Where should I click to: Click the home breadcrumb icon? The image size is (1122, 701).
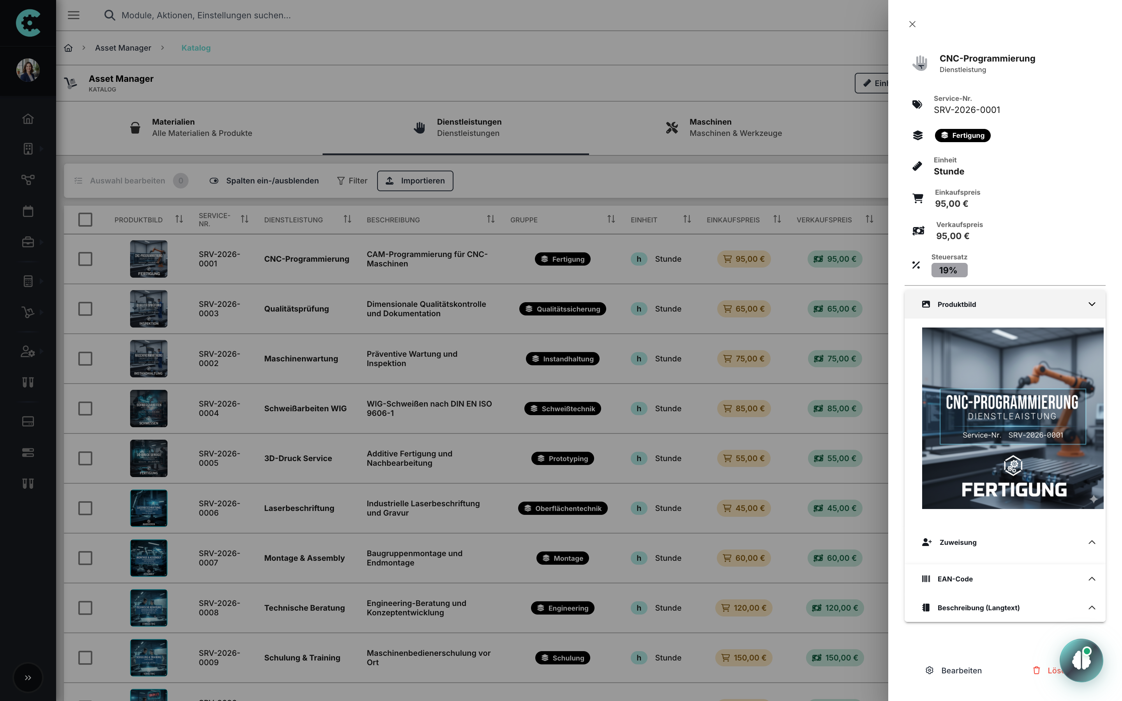[68, 48]
